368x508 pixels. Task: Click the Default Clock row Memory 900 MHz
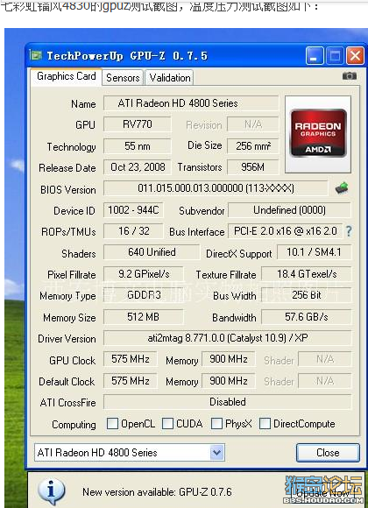click(x=229, y=380)
